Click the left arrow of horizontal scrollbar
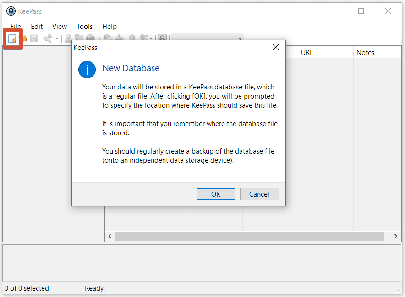Image resolution: width=405 pixels, height=297 pixels. click(110, 236)
